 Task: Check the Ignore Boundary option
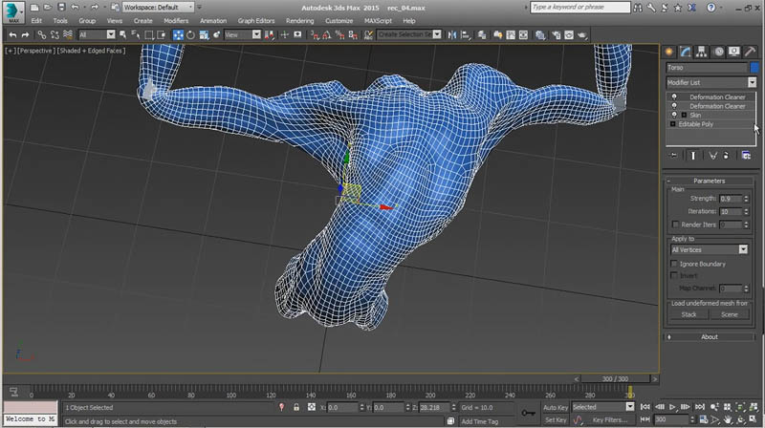pos(675,263)
